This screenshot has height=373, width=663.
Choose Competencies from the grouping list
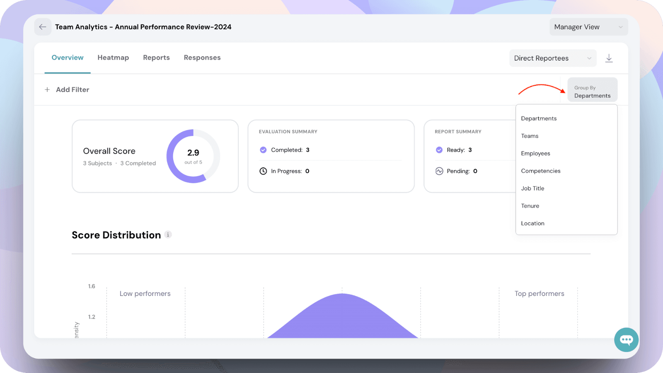pos(540,171)
